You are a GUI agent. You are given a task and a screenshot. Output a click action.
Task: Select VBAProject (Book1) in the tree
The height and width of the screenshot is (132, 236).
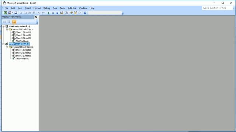[20, 26]
